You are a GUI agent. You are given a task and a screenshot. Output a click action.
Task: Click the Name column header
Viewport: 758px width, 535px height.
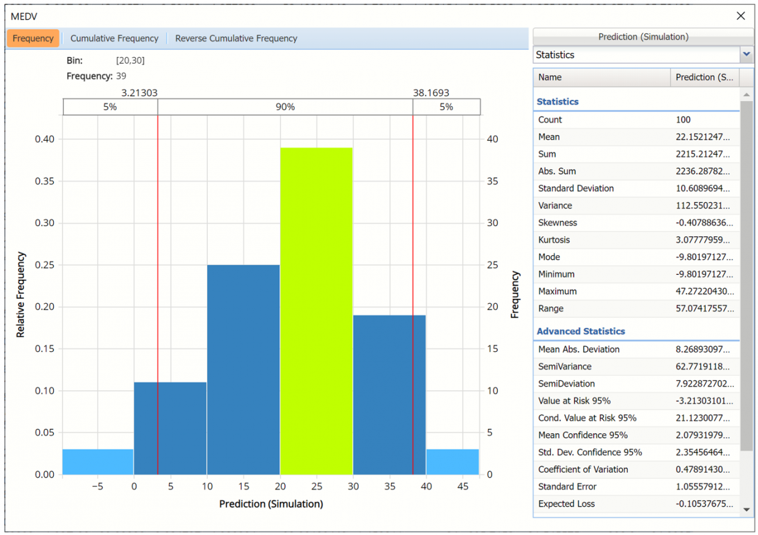tap(601, 78)
